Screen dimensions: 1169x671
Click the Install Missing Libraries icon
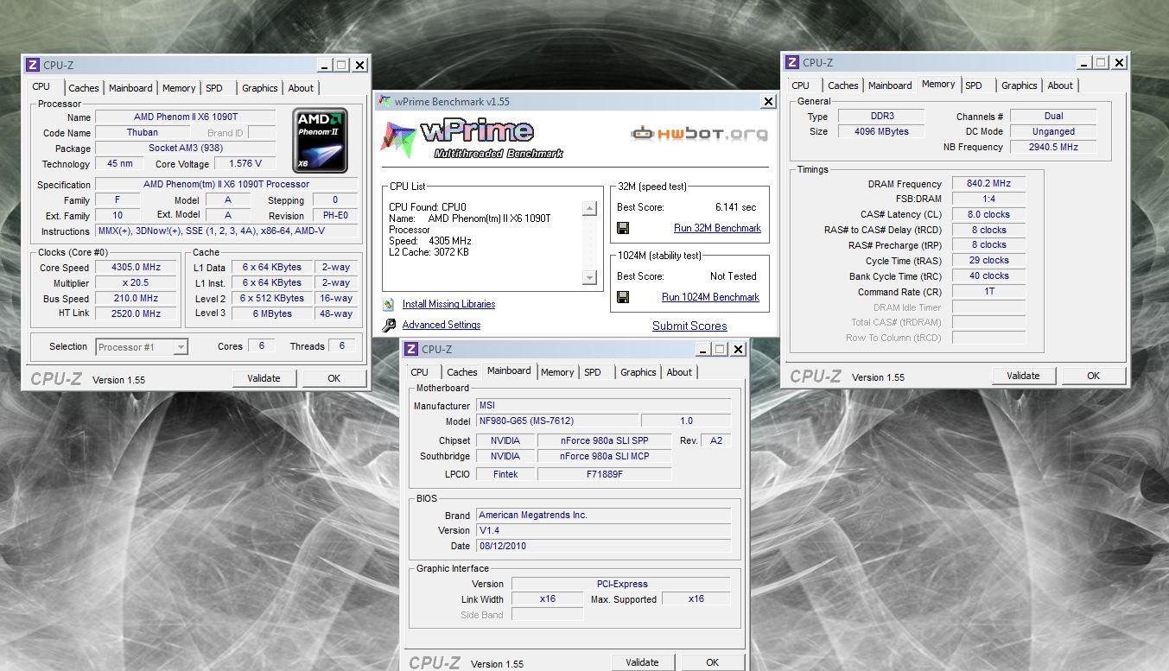[388, 304]
